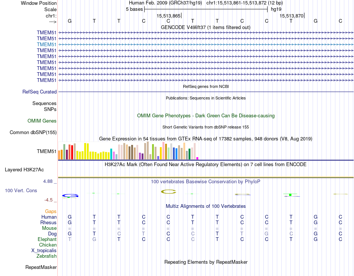Click the dark green bar in the GTEx chart
This screenshot has width=354, height=276.
click(x=189, y=154)
